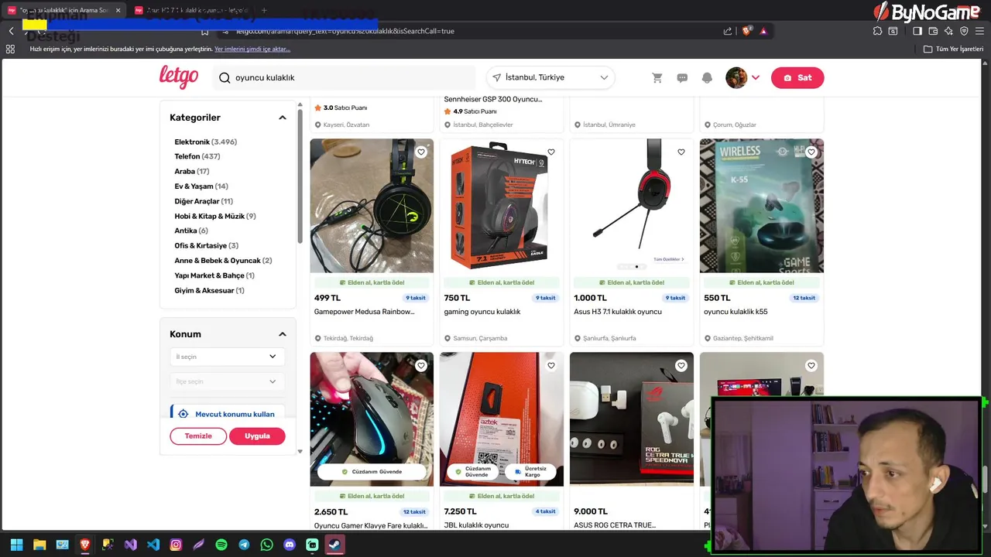Image resolution: width=991 pixels, height=557 pixels.
Task: Open the İlçe seçin dropdown
Action: click(227, 381)
